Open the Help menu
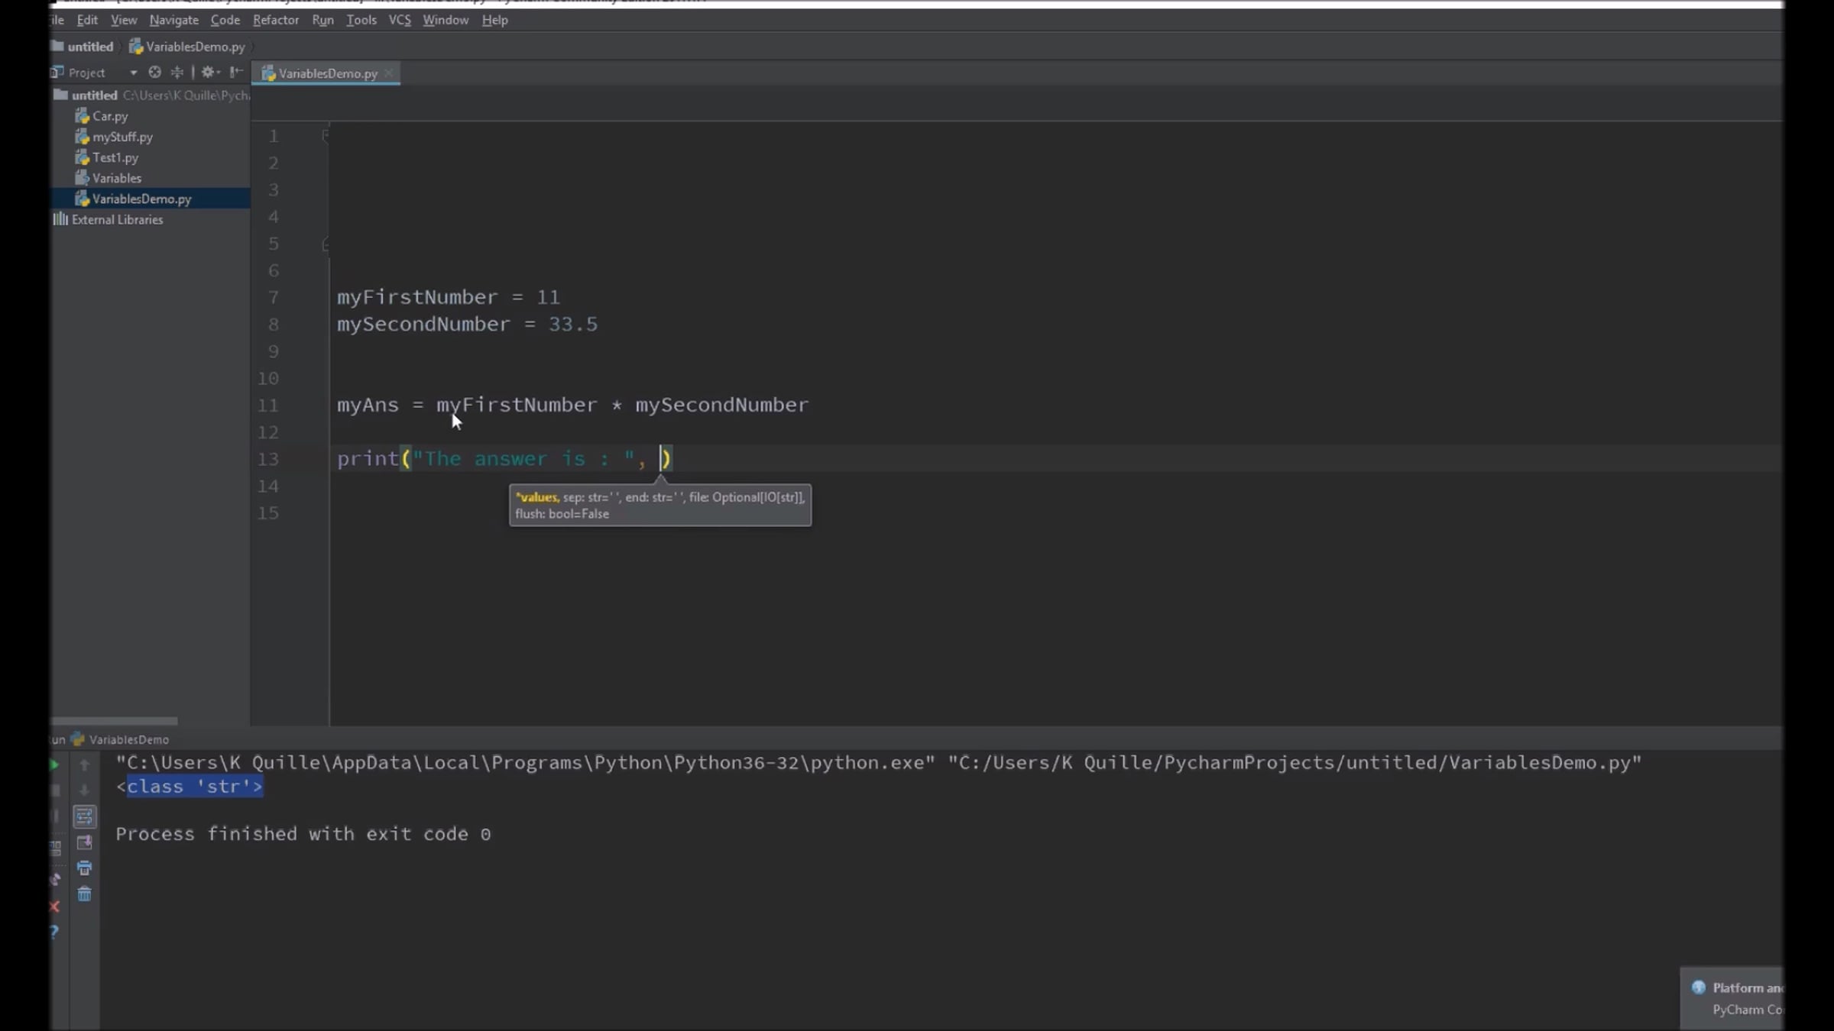The image size is (1834, 1031). 494,20
